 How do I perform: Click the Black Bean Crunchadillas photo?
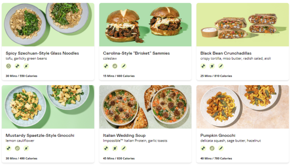(x=243, y=25)
